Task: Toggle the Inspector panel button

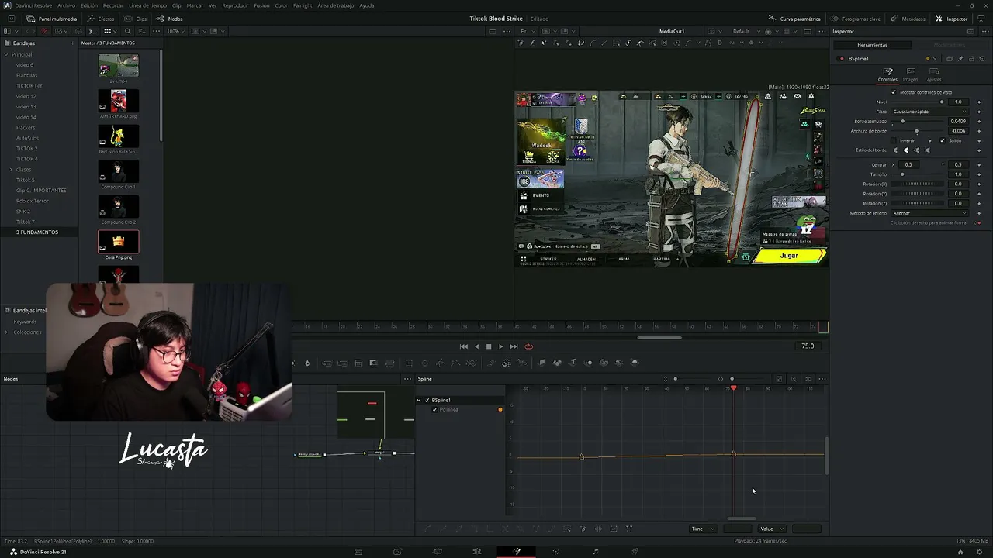Action: click(x=952, y=19)
